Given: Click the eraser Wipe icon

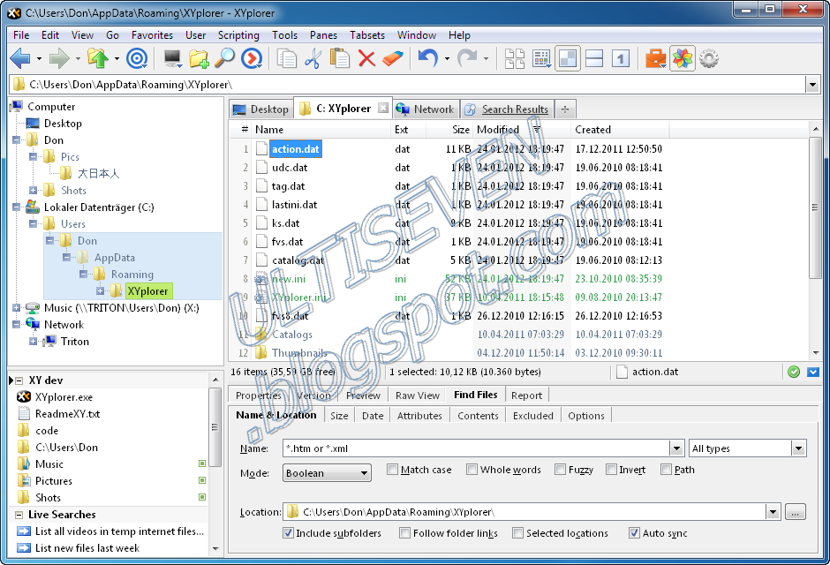Looking at the screenshot, I should pos(392,58).
